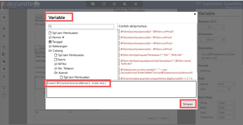Select the Nomor # tree item
This screenshot has height=125, width=243.
pyautogui.click(x=58, y=37)
